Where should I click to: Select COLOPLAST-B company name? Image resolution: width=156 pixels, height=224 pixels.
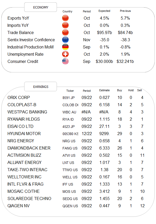pos(22,105)
